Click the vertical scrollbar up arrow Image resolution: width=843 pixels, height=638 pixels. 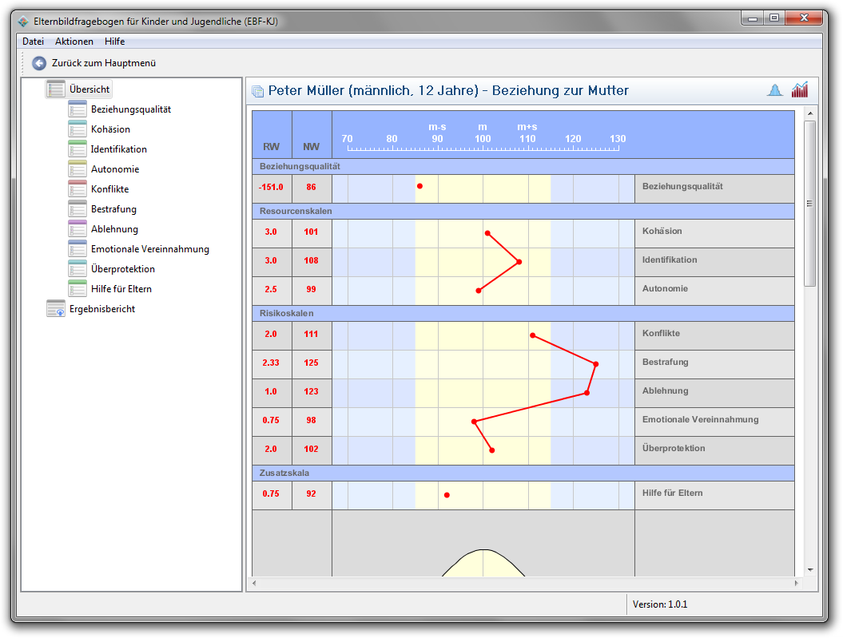click(x=810, y=114)
